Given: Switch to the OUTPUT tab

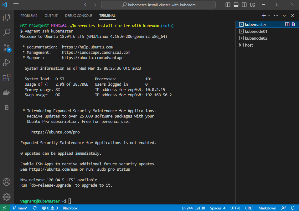Looking at the screenshot, I should [x=51, y=16].
